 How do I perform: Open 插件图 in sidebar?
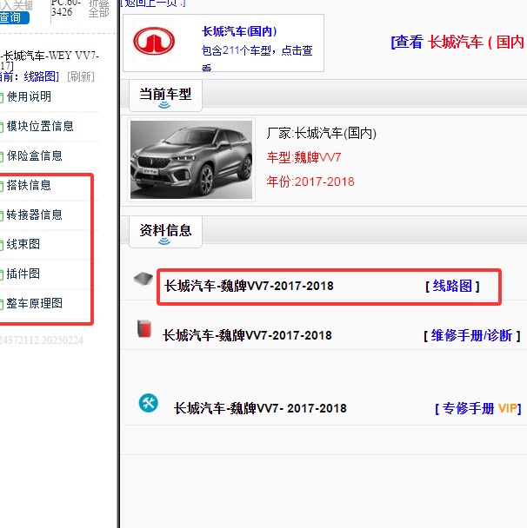[23, 274]
